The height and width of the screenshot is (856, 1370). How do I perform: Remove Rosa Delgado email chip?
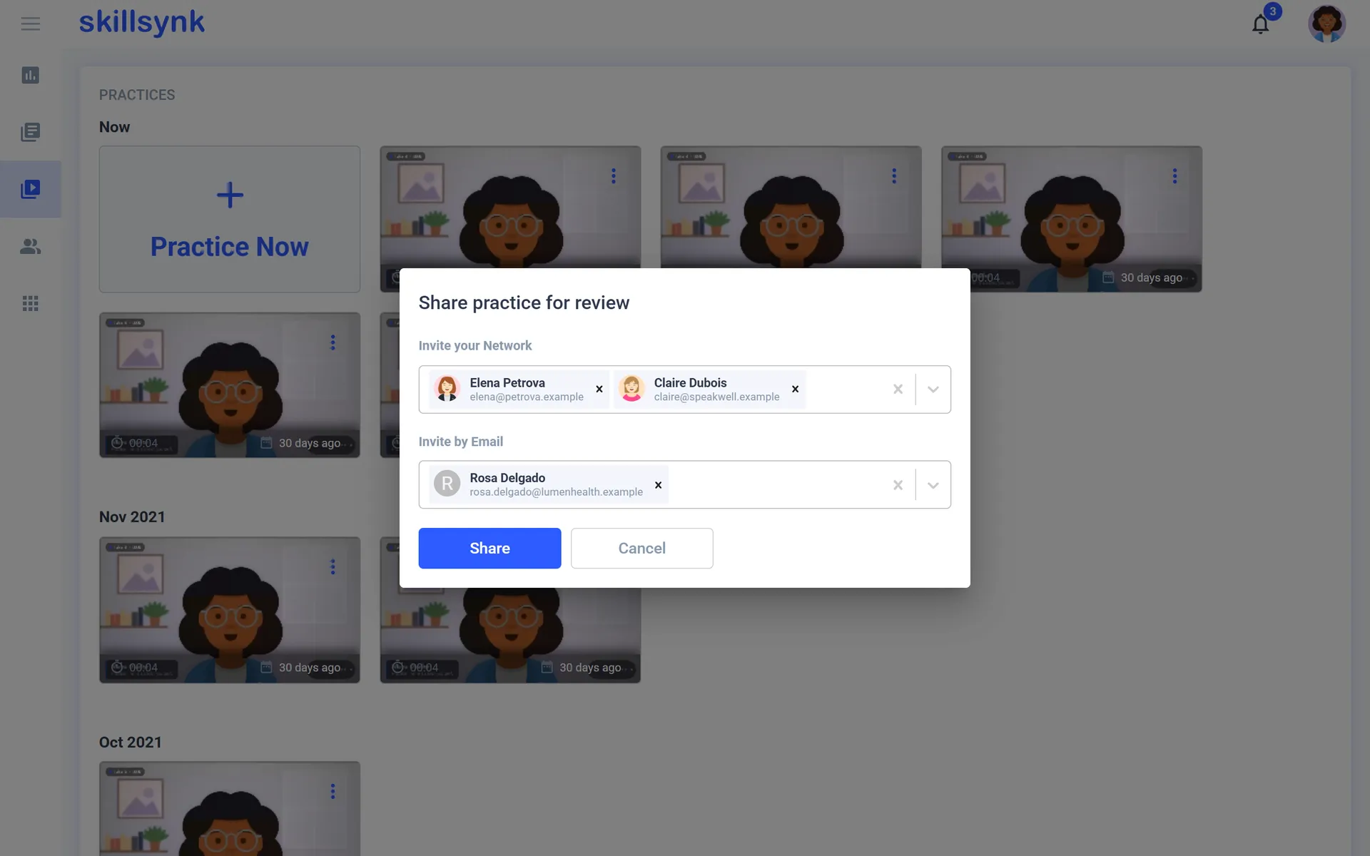coord(658,485)
